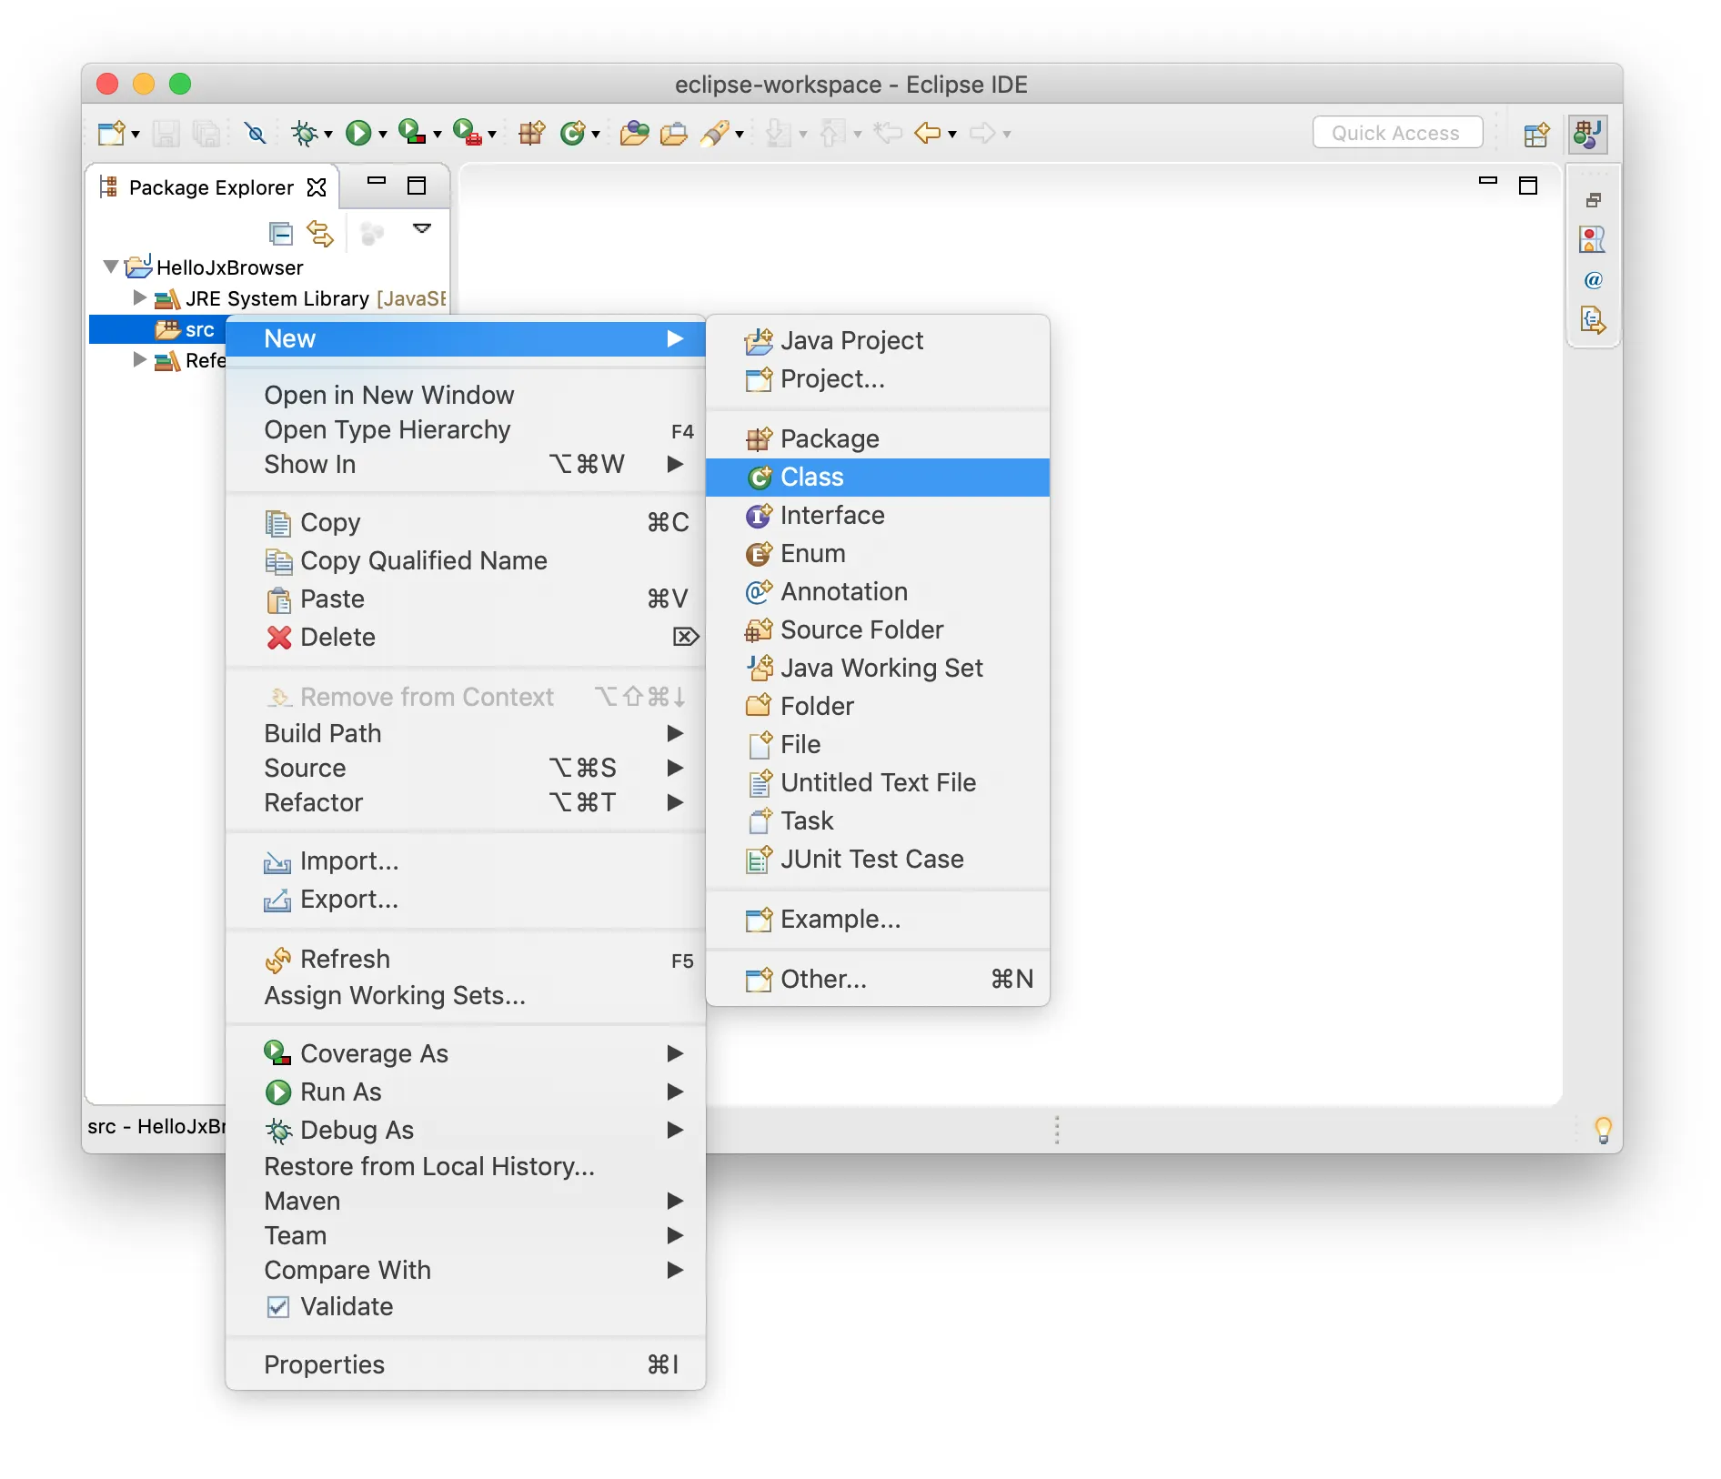Viewport: 1721px width, 1479px height.
Task: Click the Debug bug toolbar icon
Action: [x=304, y=134]
